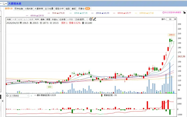Click the magnifier search icon at top-left
187x117 pixels.
(x=4, y=4)
